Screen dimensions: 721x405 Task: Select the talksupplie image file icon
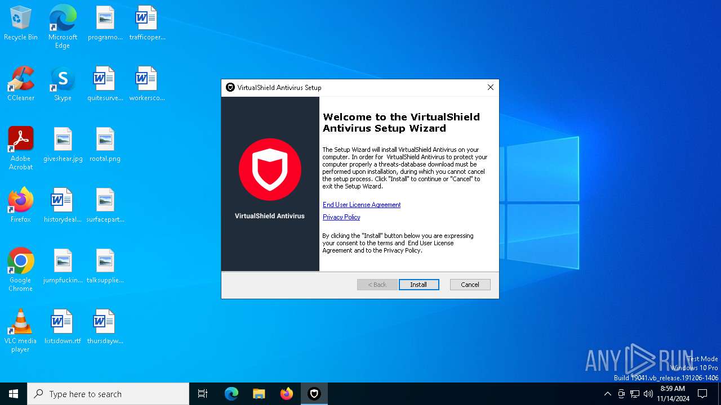pos(105,267)
